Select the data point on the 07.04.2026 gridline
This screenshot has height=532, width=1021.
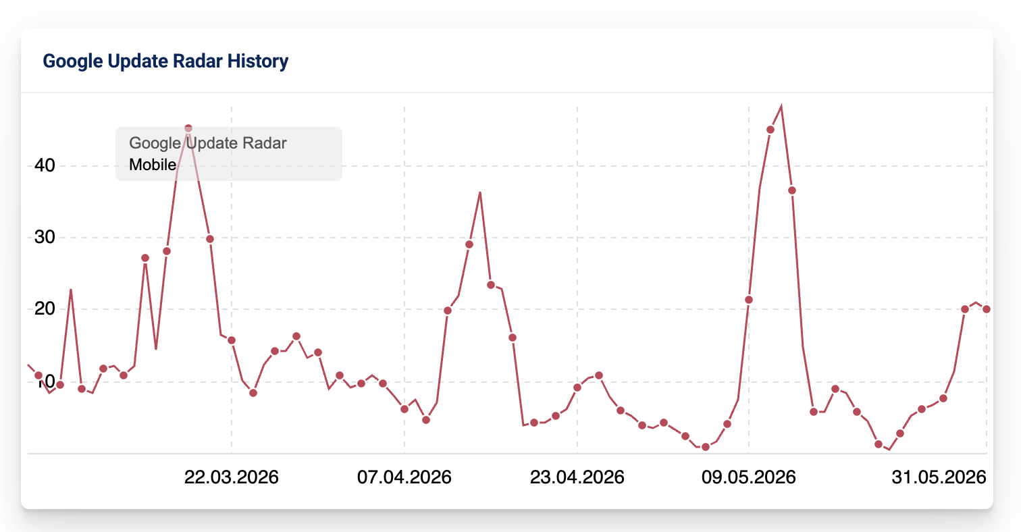point(404,409)
